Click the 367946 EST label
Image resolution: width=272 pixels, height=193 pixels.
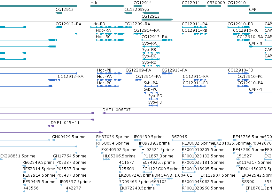179,137
